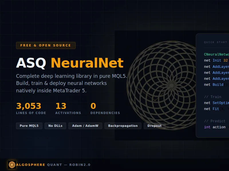Click the ASQ NeuralNet heading

[70, 63]
